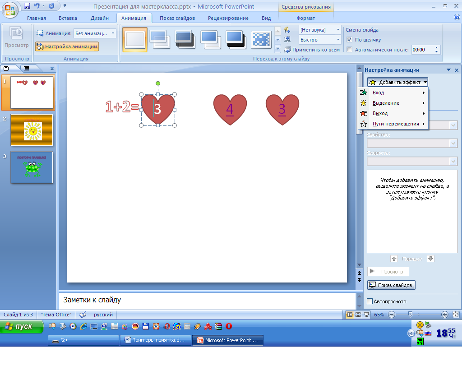Viewport: 462px width, 366px height.
Task: Open the Формат drawing tools tab
Action: tap(305, 18)
